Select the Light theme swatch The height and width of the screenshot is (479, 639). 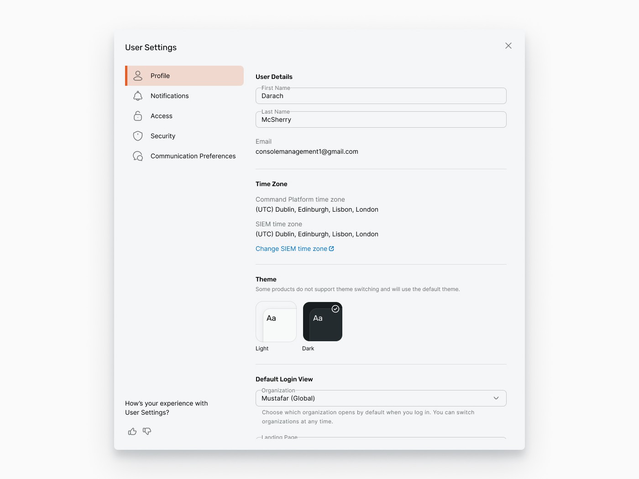pos(276,322)
